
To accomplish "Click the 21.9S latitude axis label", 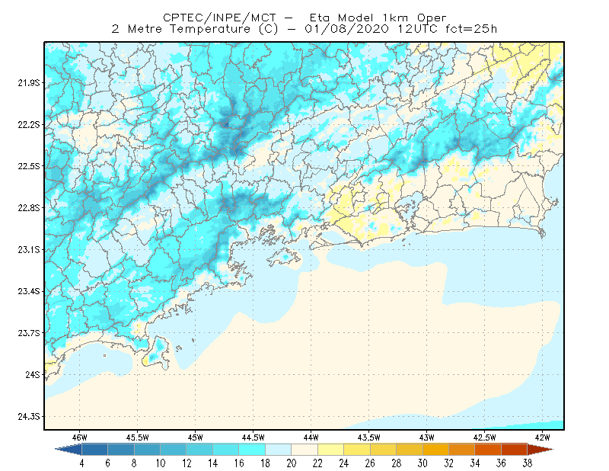I will point(29,83).
